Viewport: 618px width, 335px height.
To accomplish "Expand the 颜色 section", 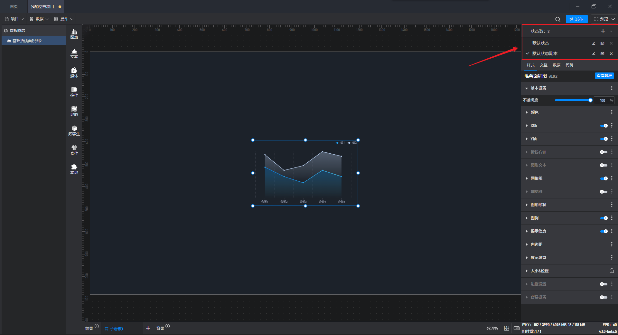I will pyautogui.click(x=527, y=112).
